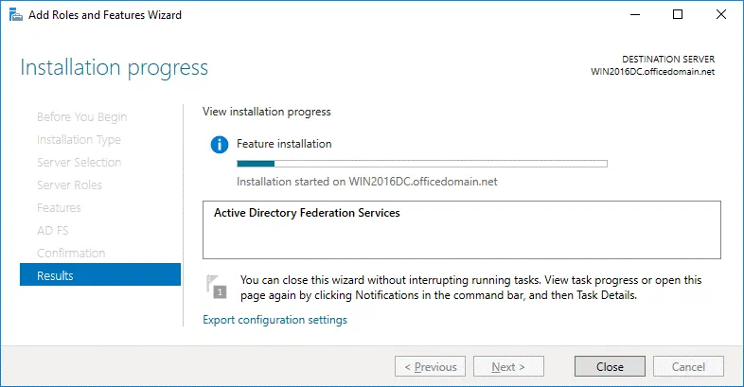744x387 pixels.
Task: Select the Server Roles step
Action: pos(69,185)
